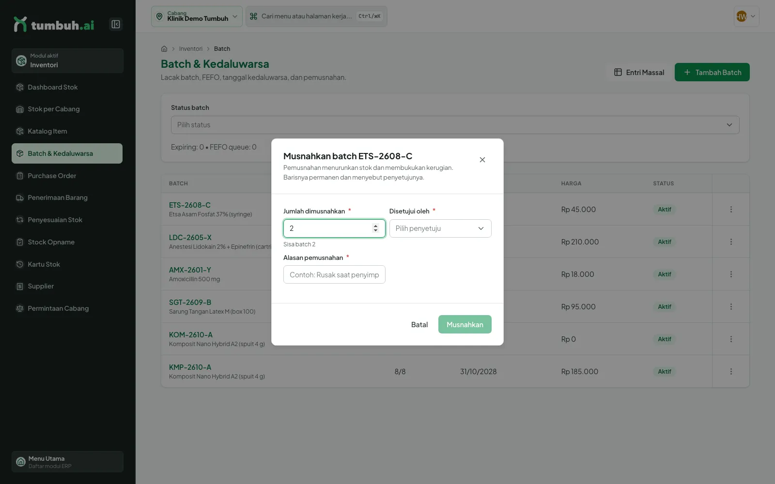Image resolution: width=775 pixels, height=484 pixels.
Task: Cancel with the Batal button
Action: 419,324
